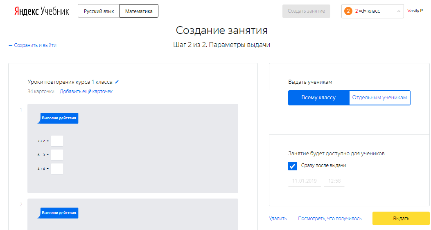This screenshot has width=431, height=230.
Task: Switch to Русский язык tab
Action: pos(99,11)
